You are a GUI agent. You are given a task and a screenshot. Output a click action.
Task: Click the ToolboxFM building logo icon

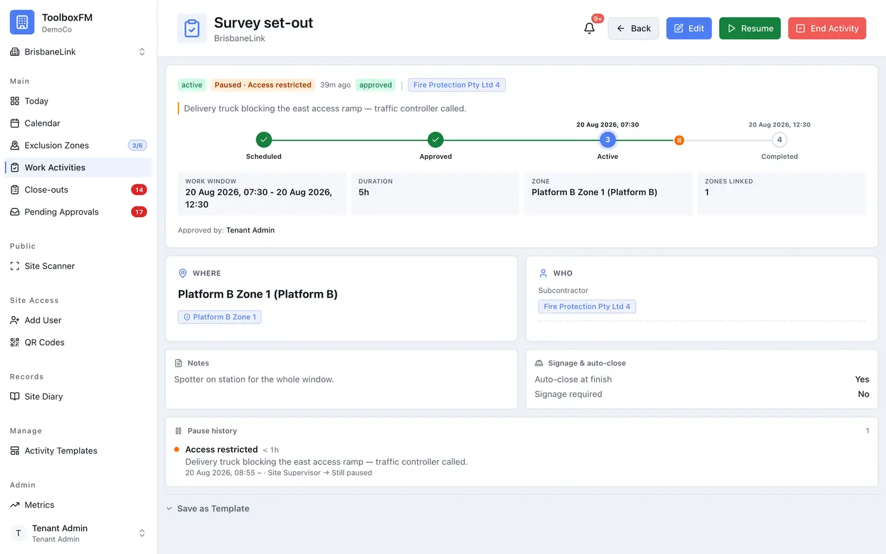[22, 22]
